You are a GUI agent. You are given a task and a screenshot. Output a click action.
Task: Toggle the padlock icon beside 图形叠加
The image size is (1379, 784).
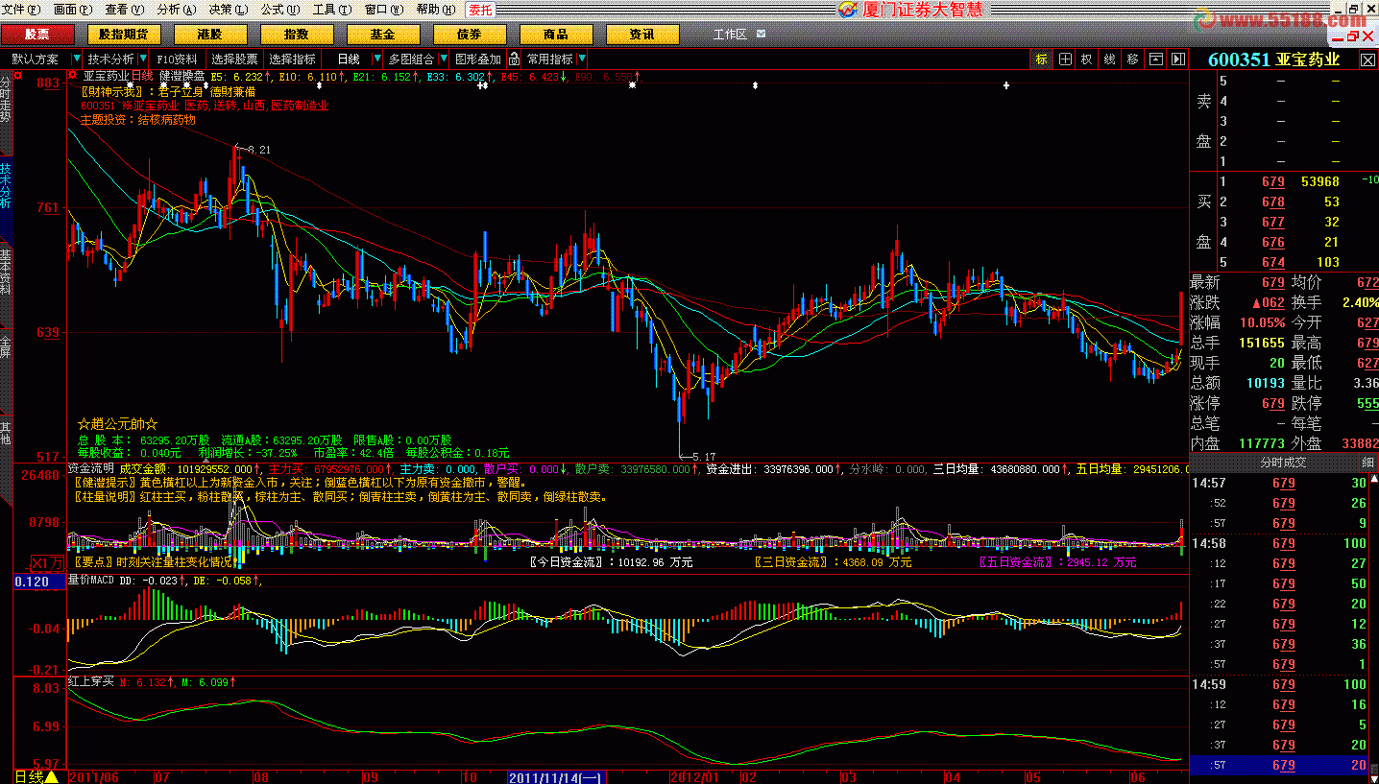[x=514, y=59]
